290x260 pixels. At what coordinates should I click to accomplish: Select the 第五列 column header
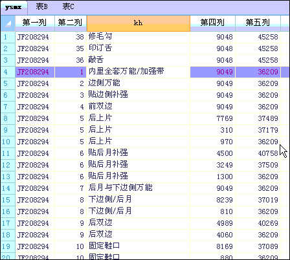(x=258, y=23)
